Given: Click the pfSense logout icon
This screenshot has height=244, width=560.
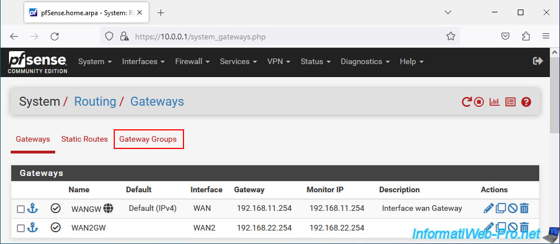Looking at the screenshot, I should coord(538,61).
